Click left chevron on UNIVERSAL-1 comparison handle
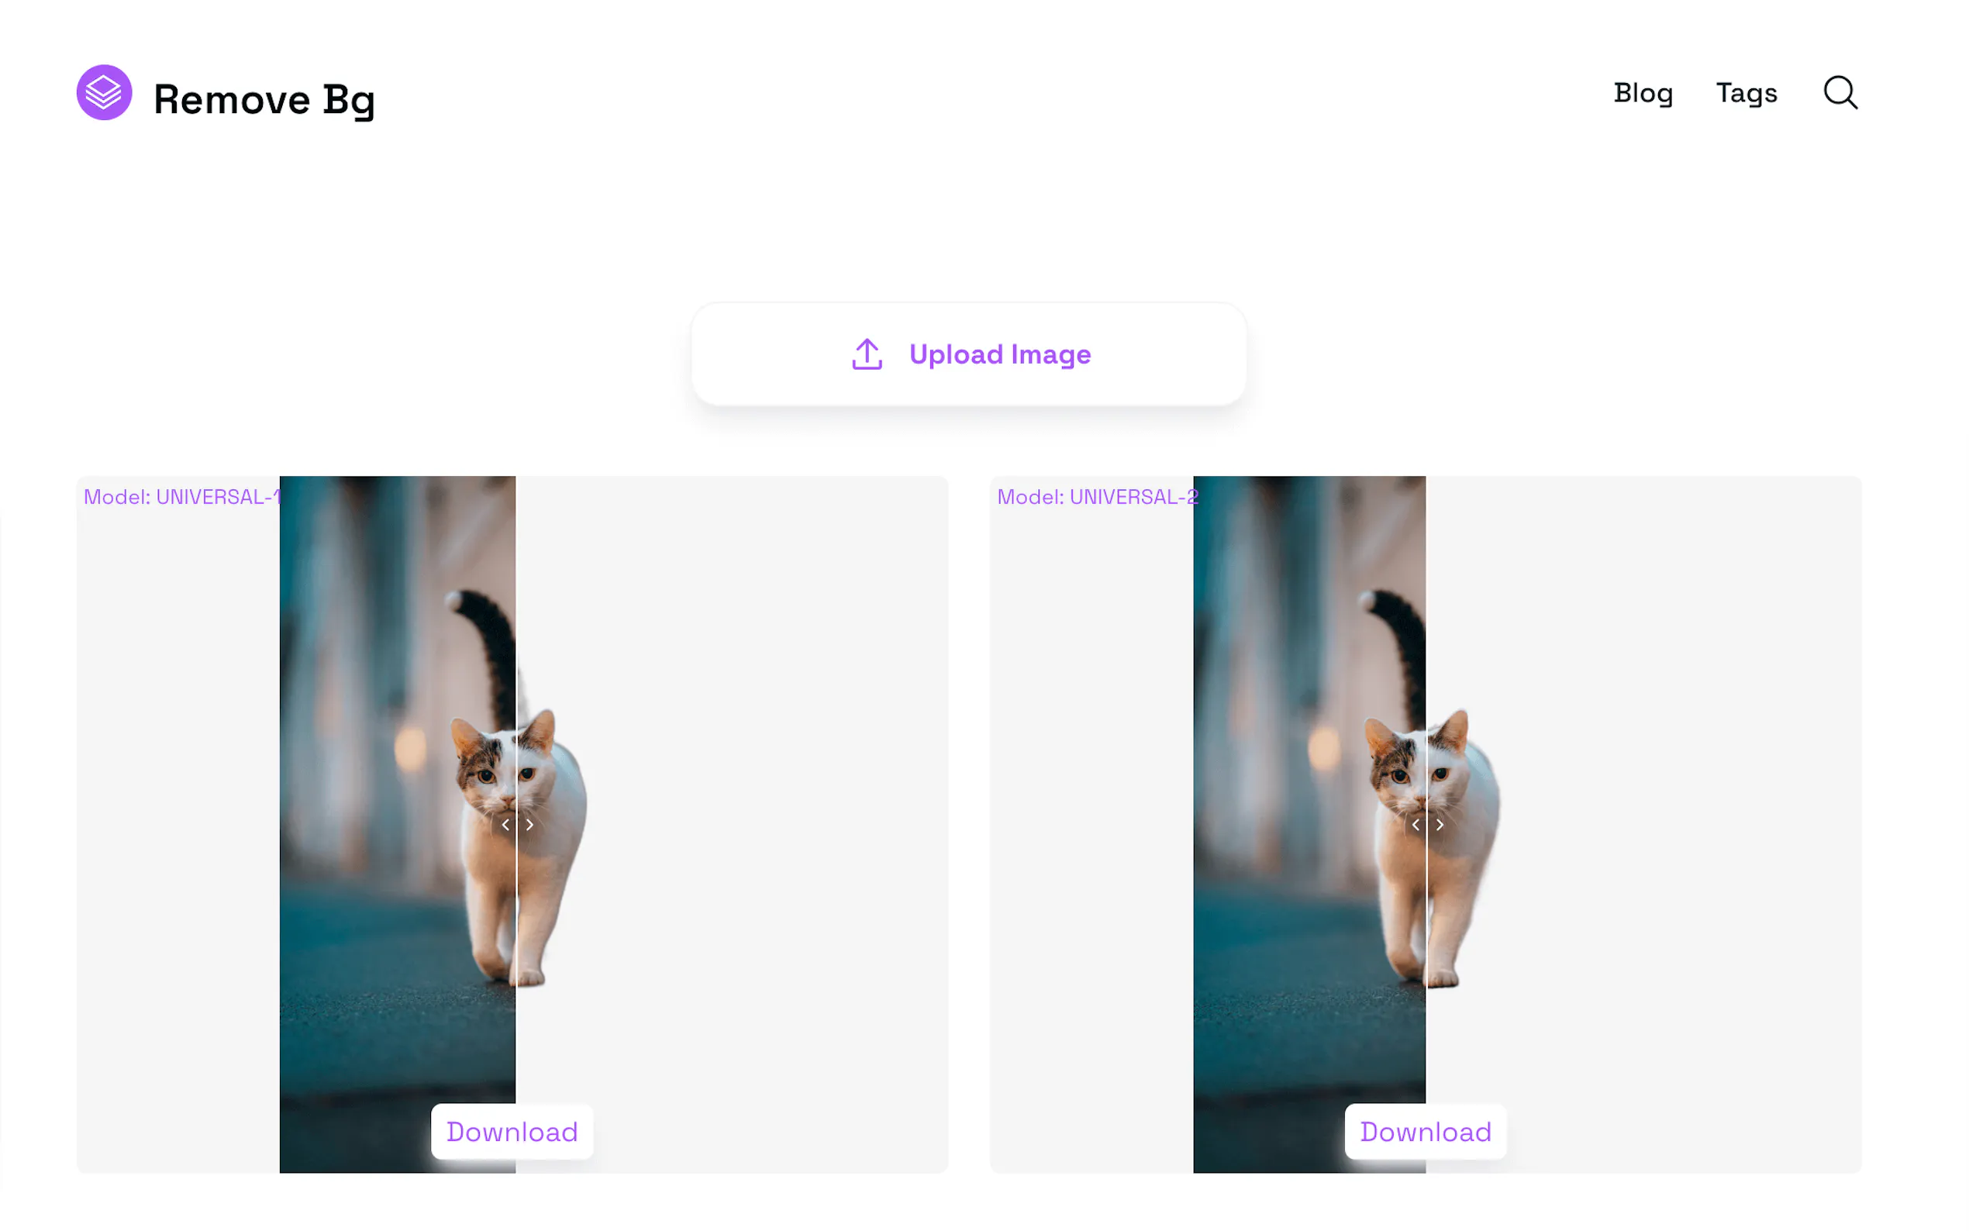Image resolution: width=1969 pixels, height=1231 pixels. [505, 825]
